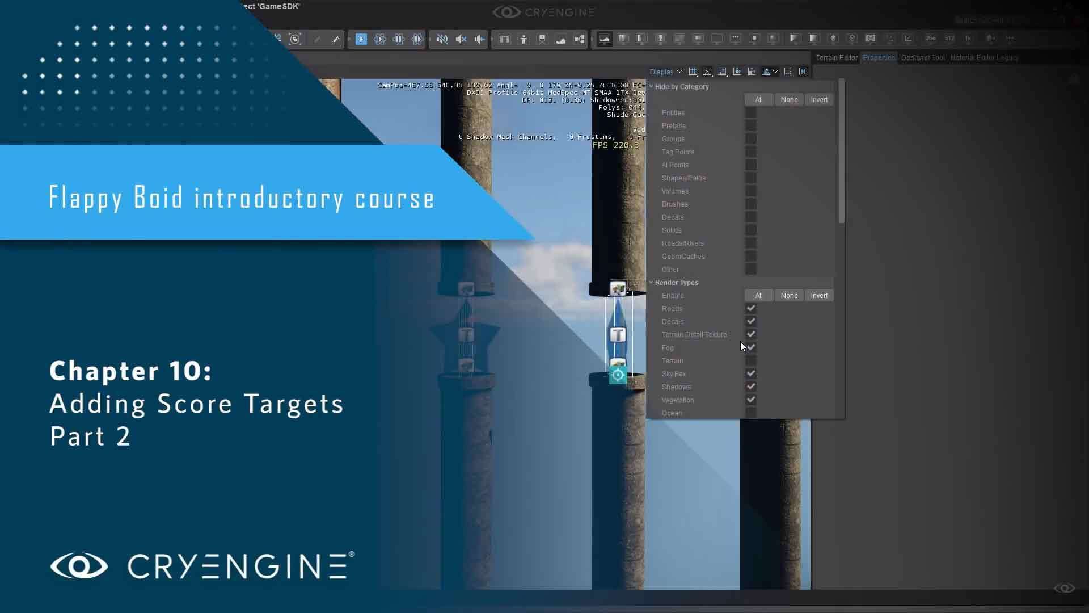Open the Display dropdown menu
The height and width of the screenshot is (613, 1089).
[666, 72]
